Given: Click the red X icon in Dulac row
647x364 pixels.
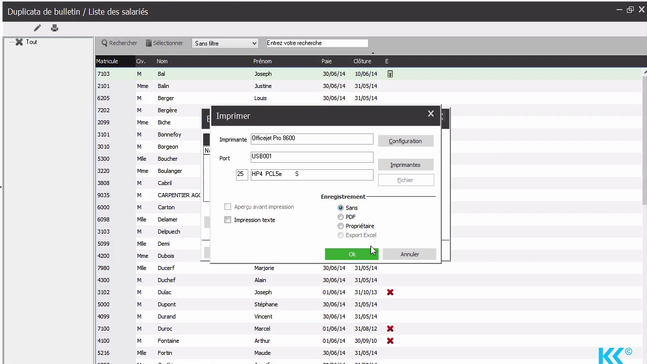Looking at the screenshot, I should [x=390, y=292].
